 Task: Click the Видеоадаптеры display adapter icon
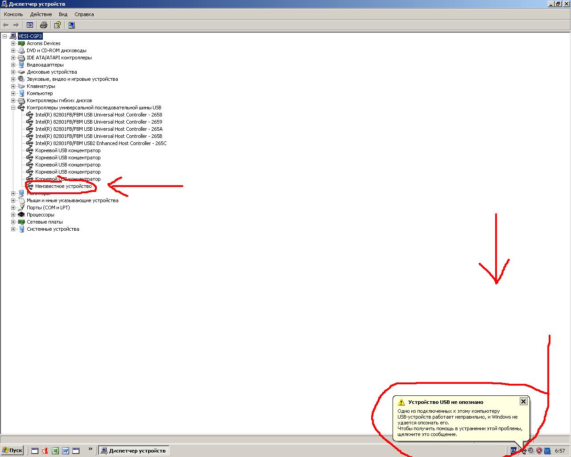tap(21, 65)
